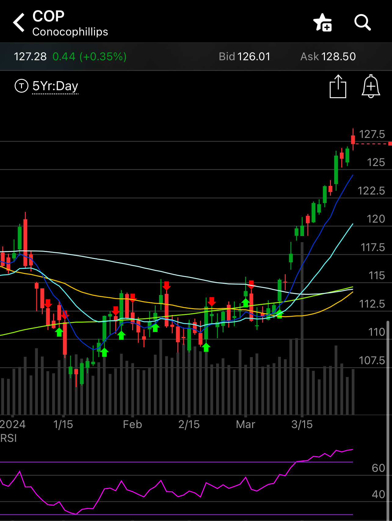Tap the 2/15 date axis label

click(x=189, y=424)
